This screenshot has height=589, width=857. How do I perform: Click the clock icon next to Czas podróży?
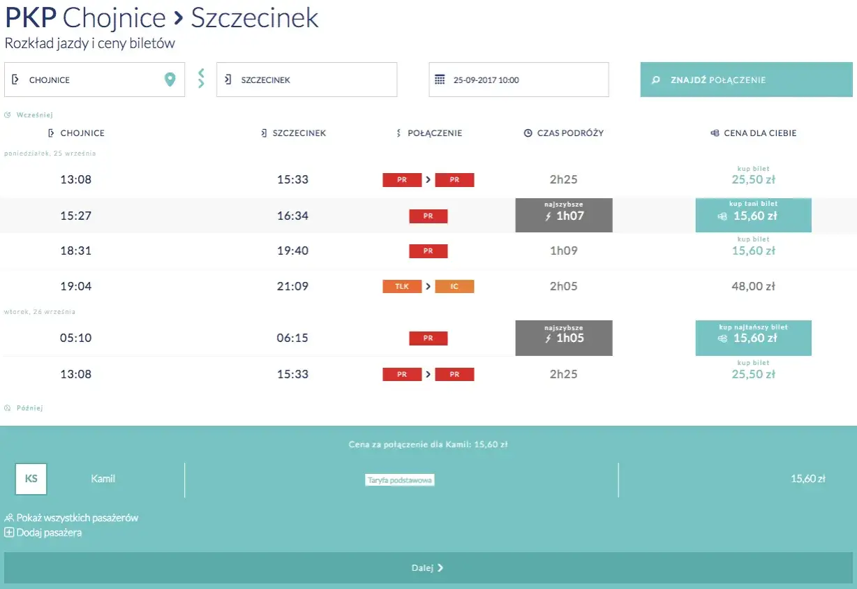coord(528,133)
